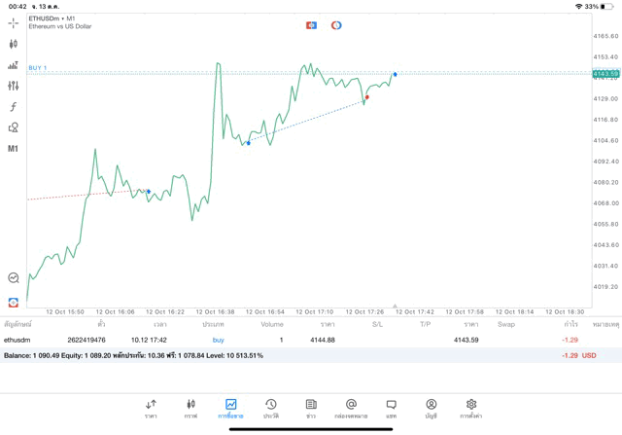This screenshot has width=622, height=435.
Task: Open the กล่องจดหมาย (Mailbox) tab
Action: [x=351, y=409]
